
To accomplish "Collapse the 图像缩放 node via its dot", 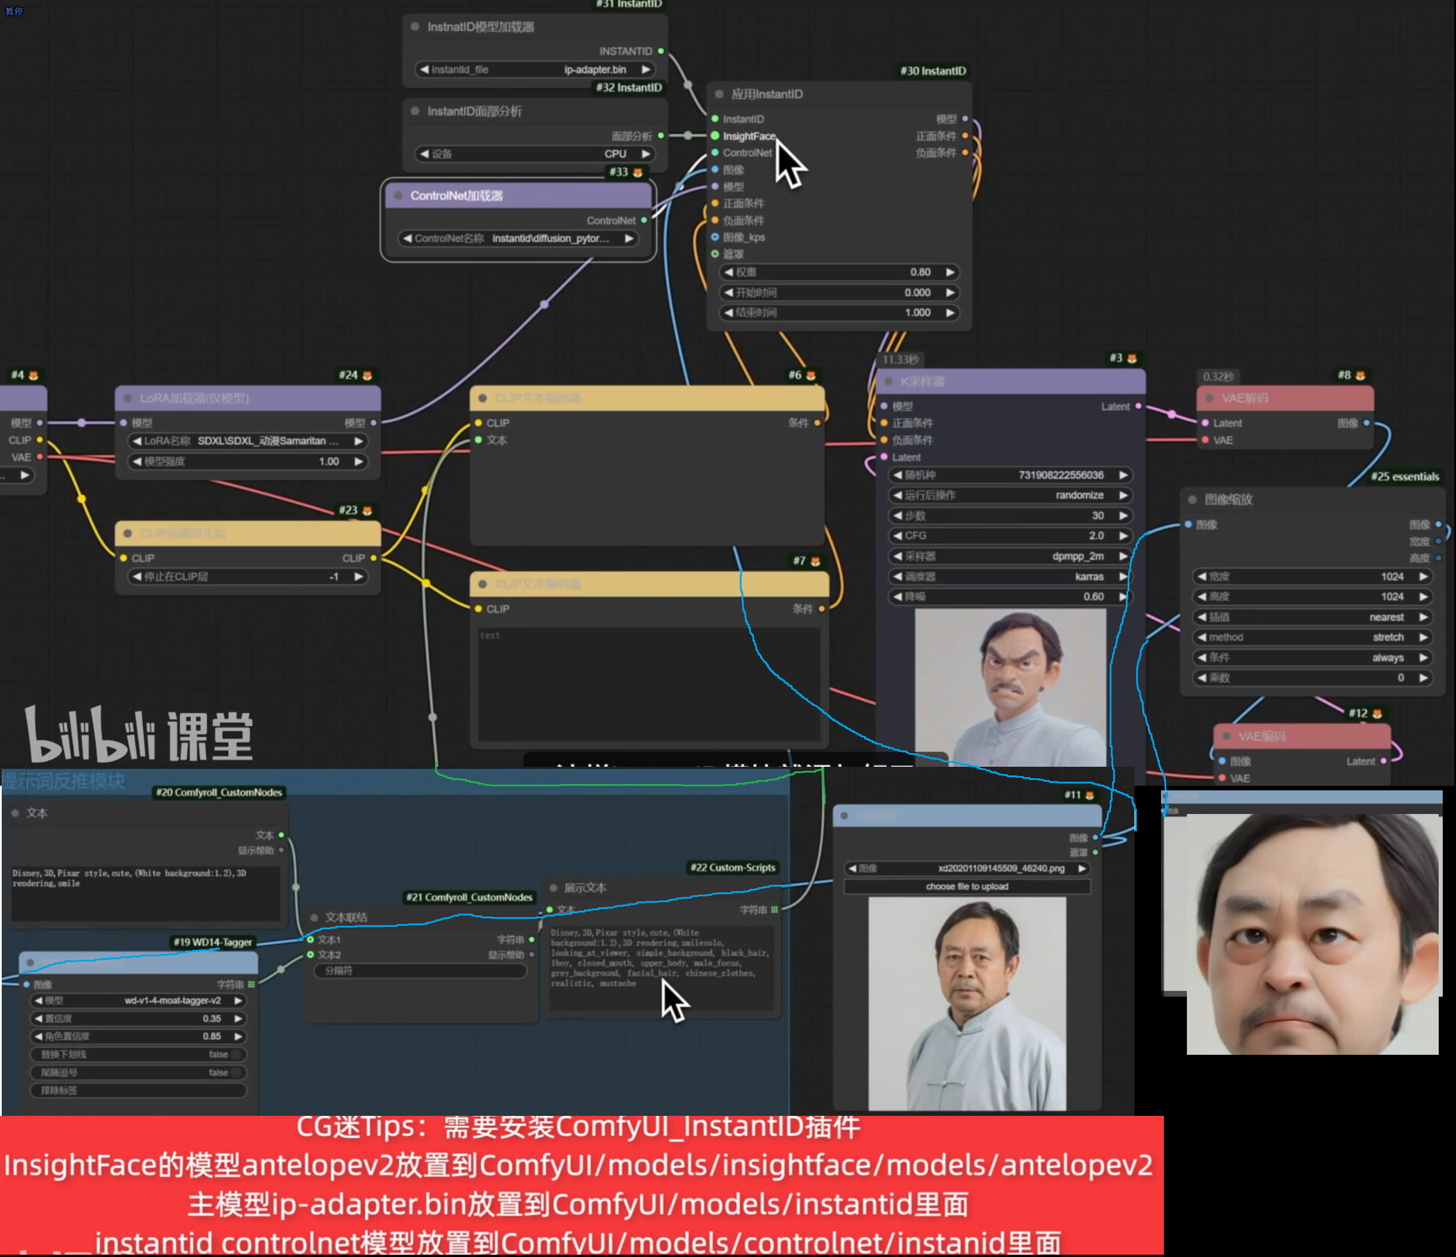I will (x=1192, y=499).
